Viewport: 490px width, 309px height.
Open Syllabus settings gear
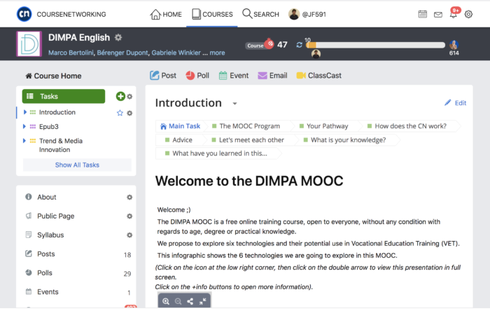(129, 235)
